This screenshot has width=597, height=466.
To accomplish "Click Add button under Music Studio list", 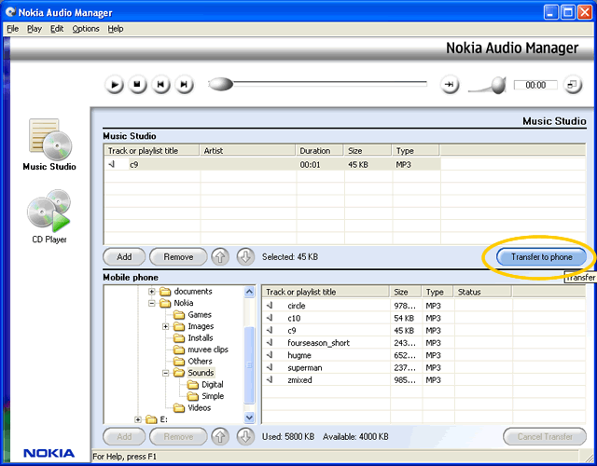I will pos(124,256).
